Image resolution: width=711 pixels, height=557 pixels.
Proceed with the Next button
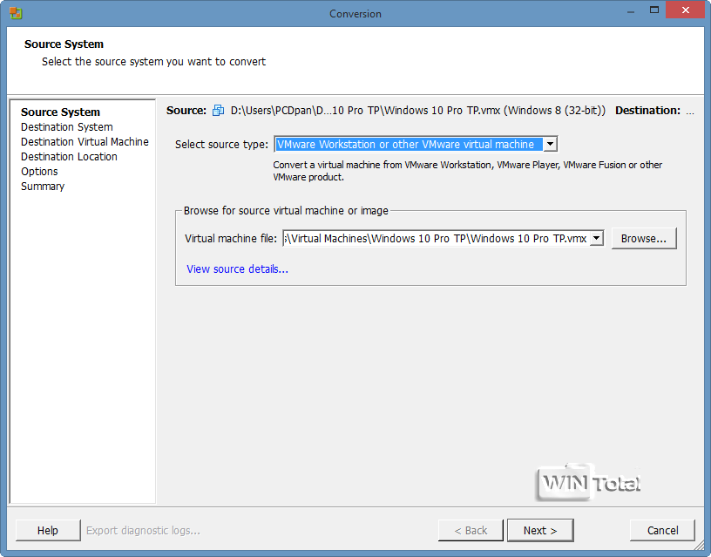[x=540, y=530]
